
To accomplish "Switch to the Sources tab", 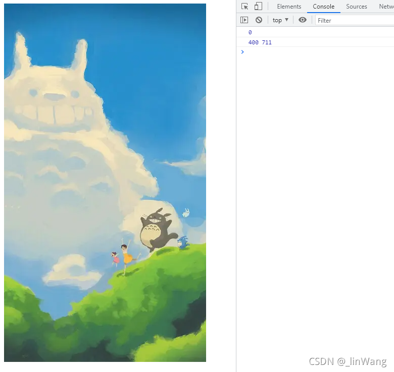I will tap(356, 7).
